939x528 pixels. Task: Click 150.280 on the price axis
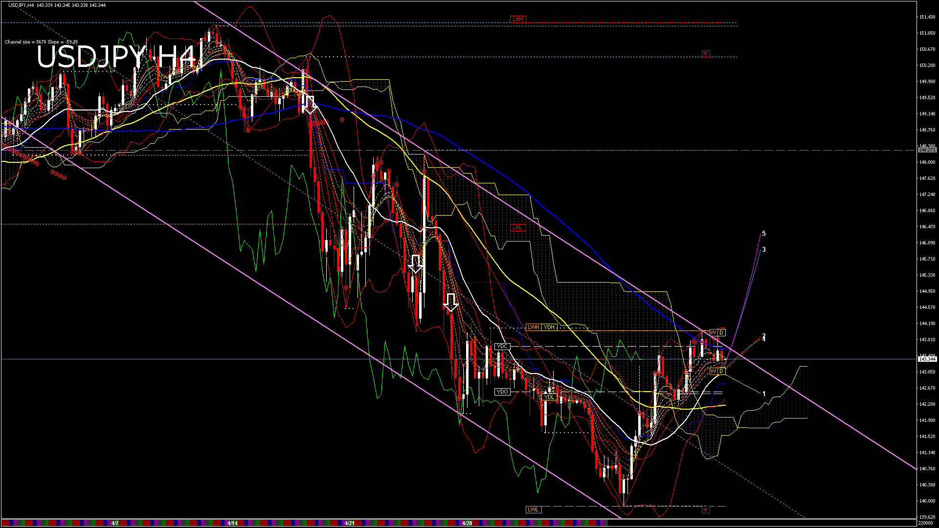coord(927,66)
